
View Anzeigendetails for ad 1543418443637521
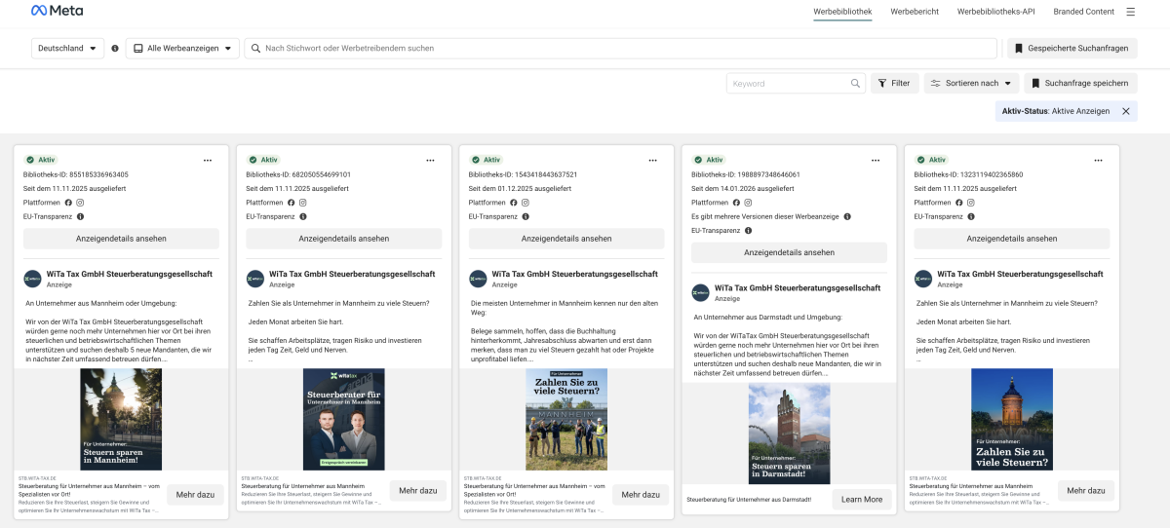point(566,239)
